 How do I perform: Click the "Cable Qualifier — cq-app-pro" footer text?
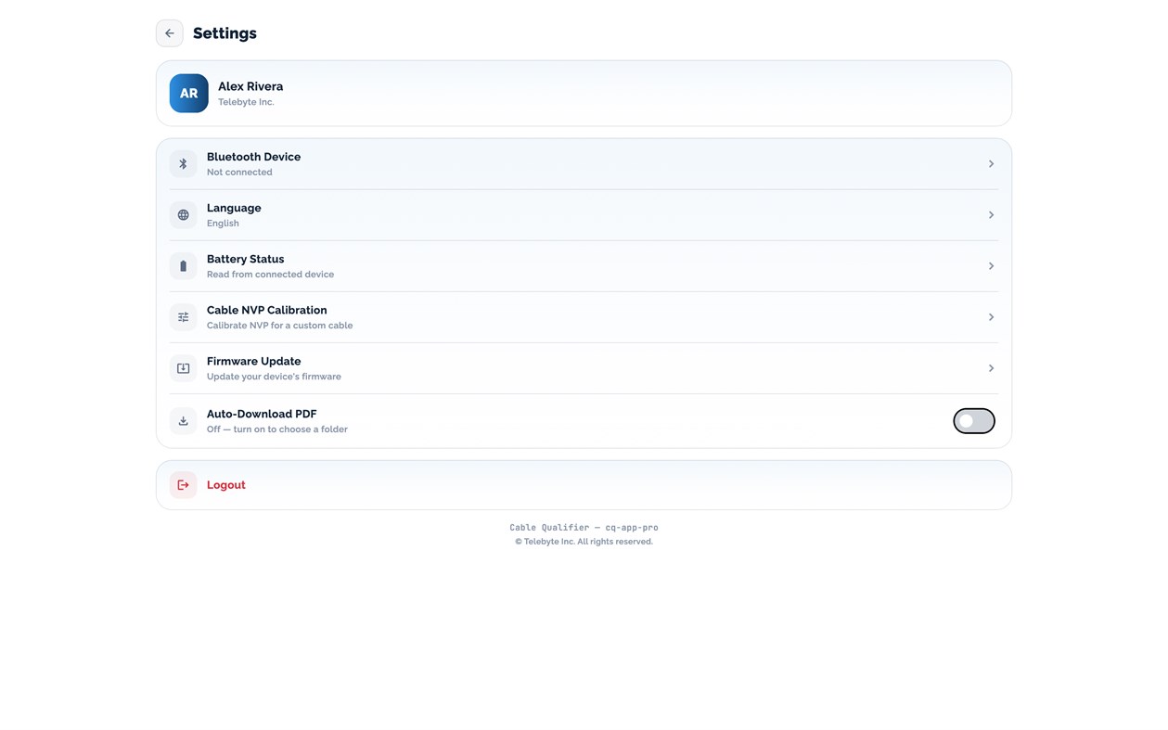click(584, 528)
